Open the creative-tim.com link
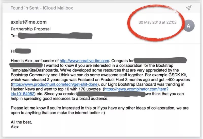This screenshot has height=139, width=203. click(x=84, y=61)
